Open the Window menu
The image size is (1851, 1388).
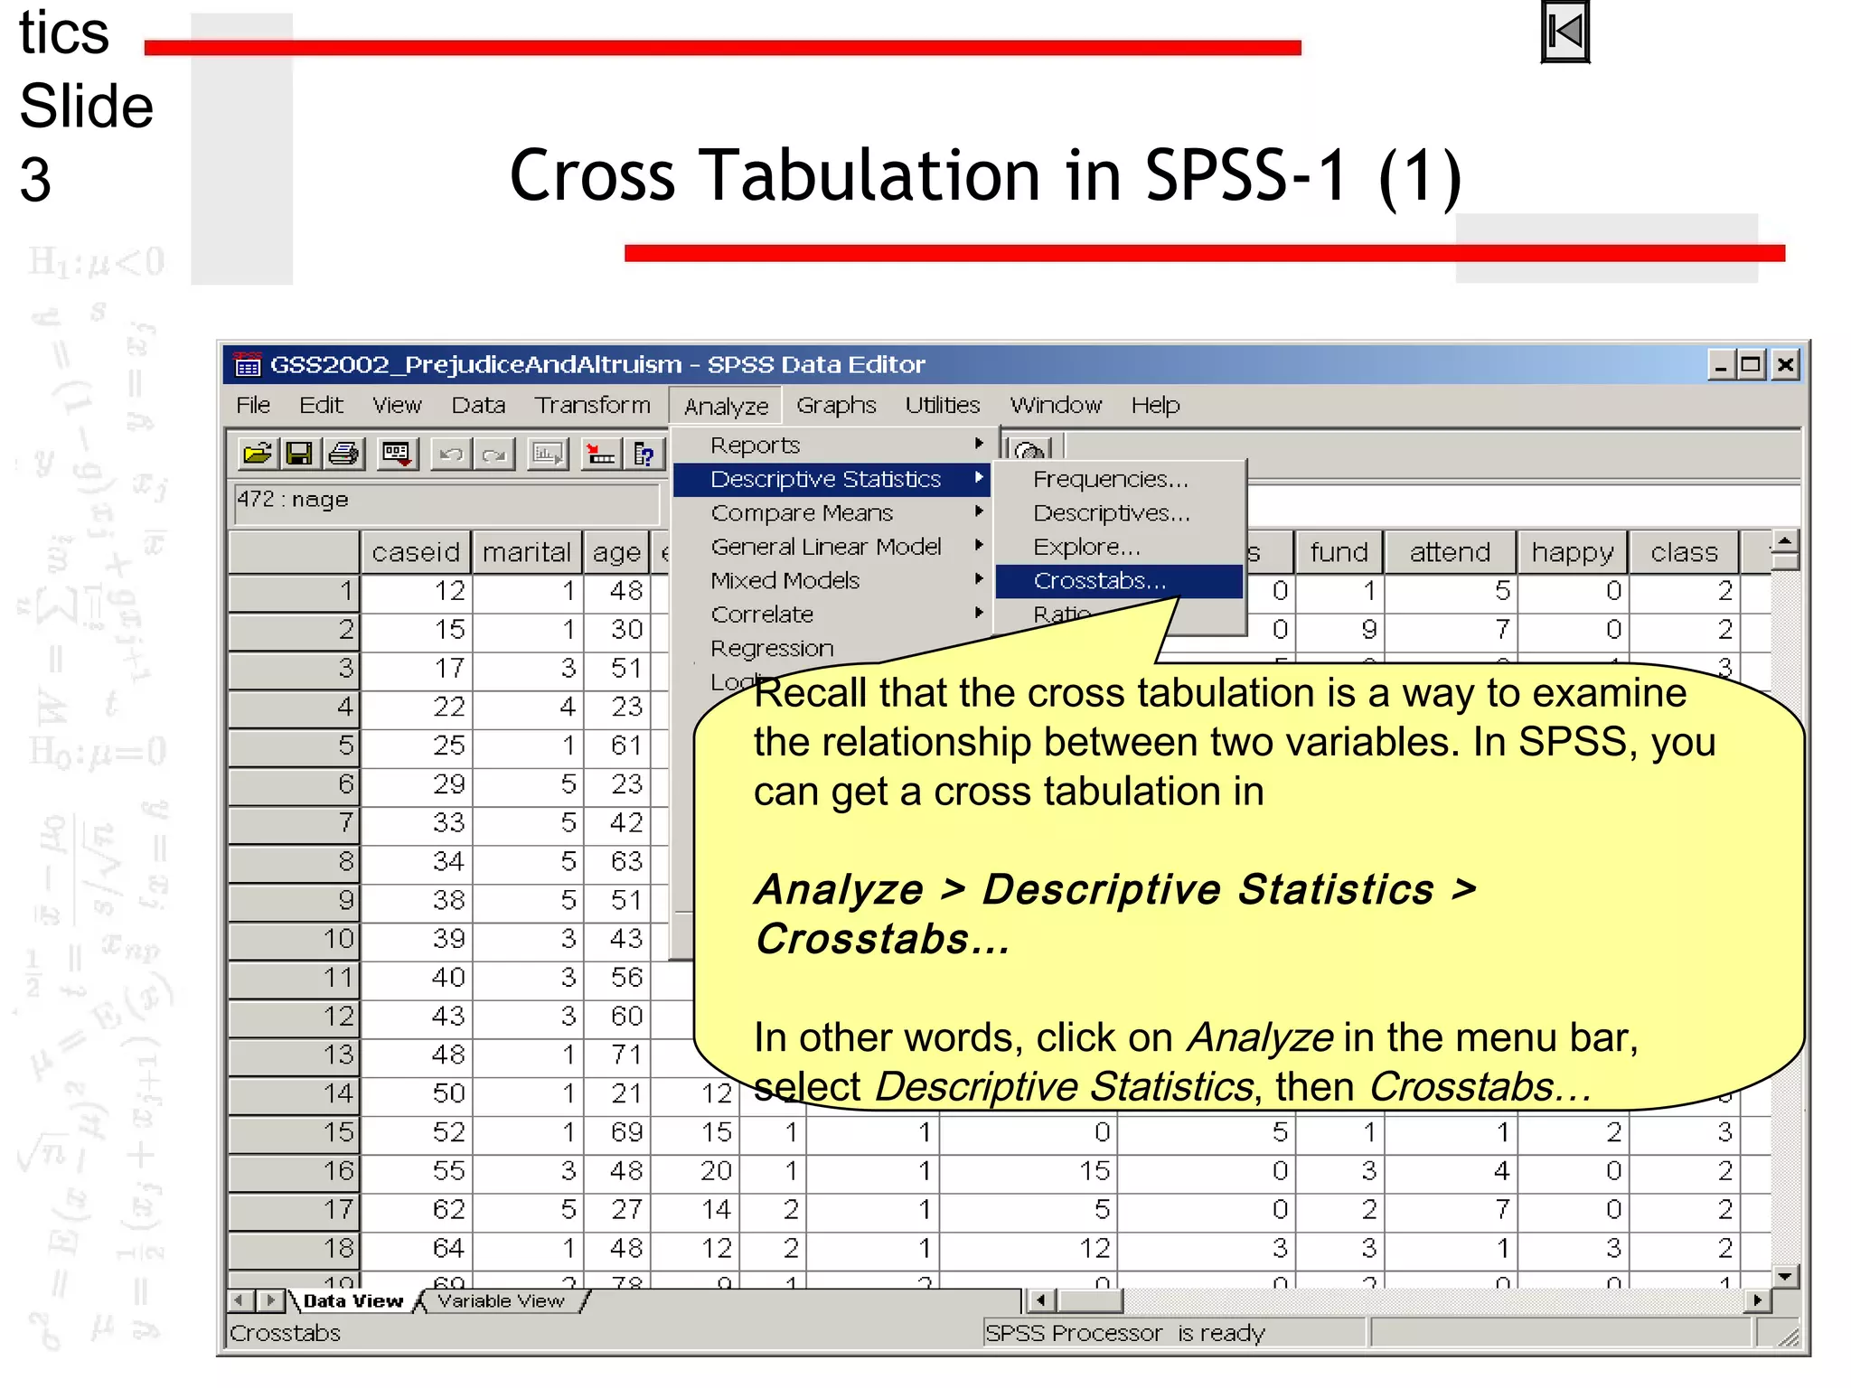pyautogui.click(x=1056, y=405)
